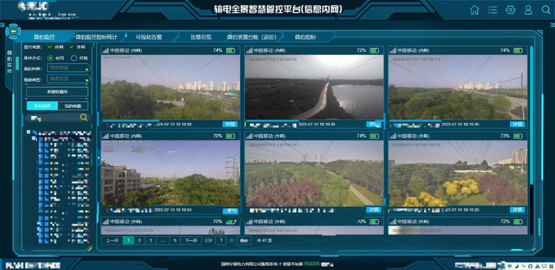This screenshot has width=555, height=270.
Task: Click the 新建收藏夹 button
Action: pyautogui.click(x=58, y=92)
